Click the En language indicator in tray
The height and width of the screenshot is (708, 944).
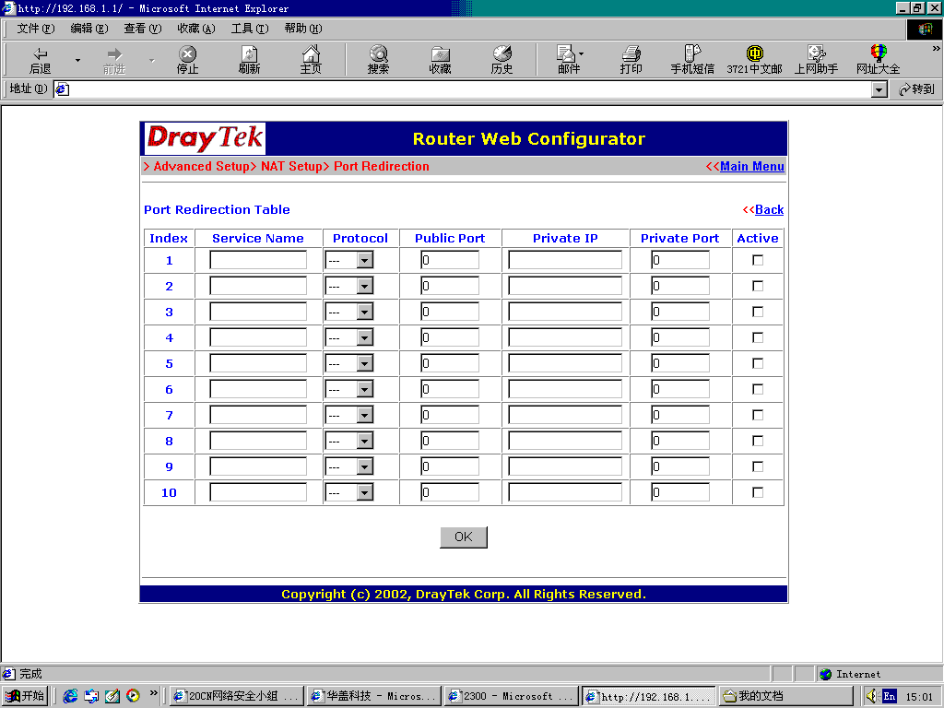[x=890, y=697]
